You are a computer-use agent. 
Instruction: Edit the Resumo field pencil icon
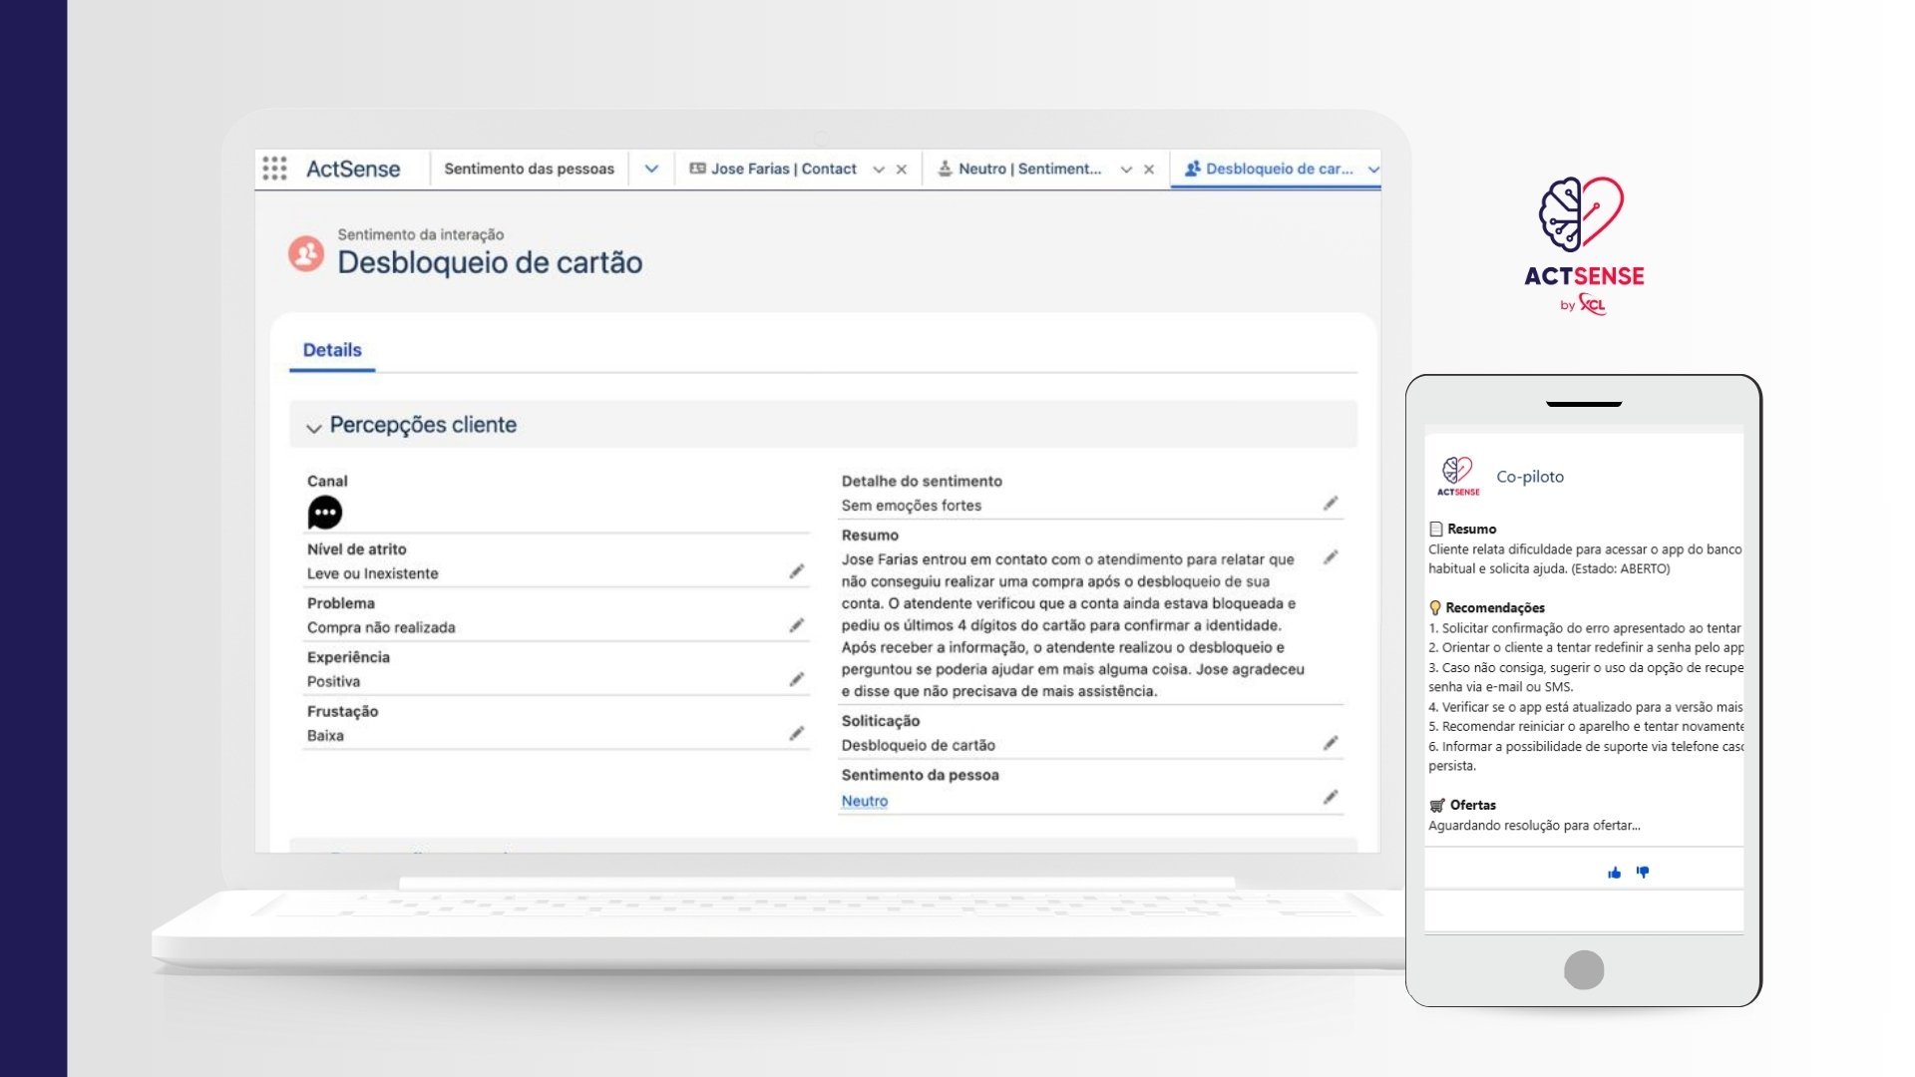[x=1330, y=557]
